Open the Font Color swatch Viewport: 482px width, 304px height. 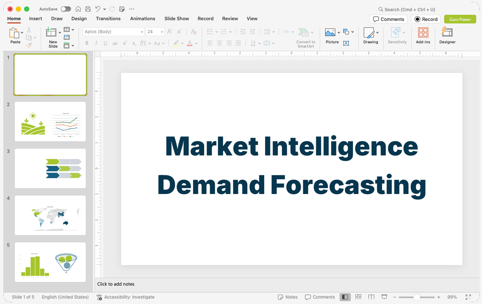point(190,43)
